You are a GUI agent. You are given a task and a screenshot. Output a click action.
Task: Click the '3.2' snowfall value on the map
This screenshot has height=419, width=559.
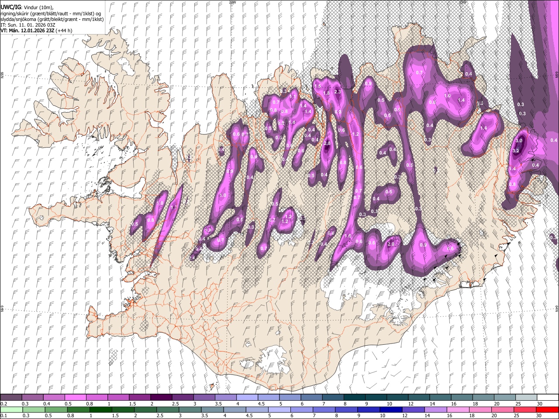coord(516,151)
